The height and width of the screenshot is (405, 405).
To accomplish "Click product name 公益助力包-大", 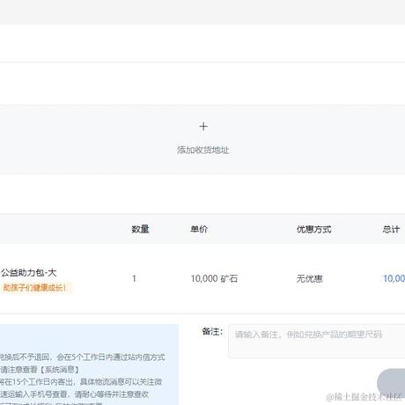I will (x=28, y=273).
